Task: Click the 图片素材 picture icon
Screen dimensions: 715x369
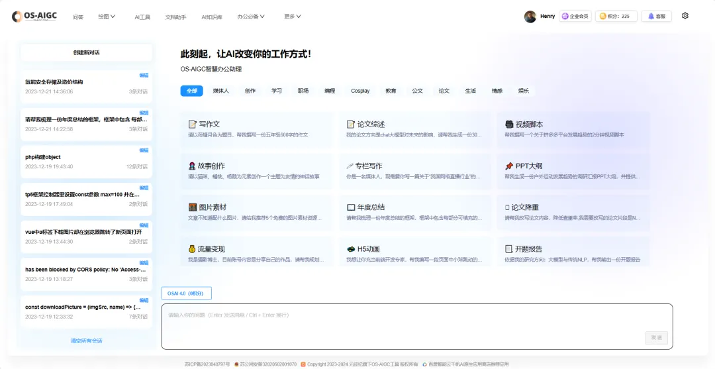Action: (x=193, y=207)
